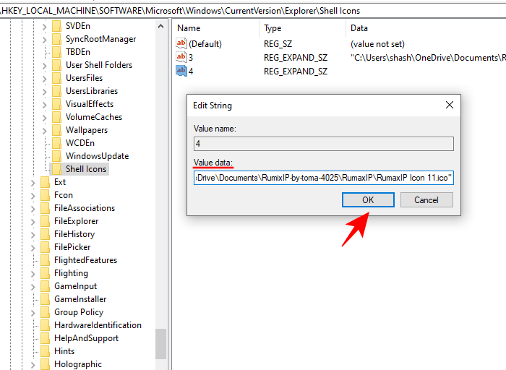Viewport: 506px width, 370px height.
Task: Expand the SyncRootManager key
Action: [x=44, y=39]
